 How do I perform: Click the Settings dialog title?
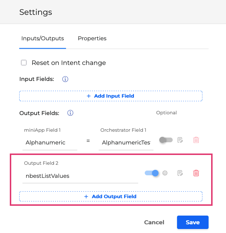[x=36, y=12]
